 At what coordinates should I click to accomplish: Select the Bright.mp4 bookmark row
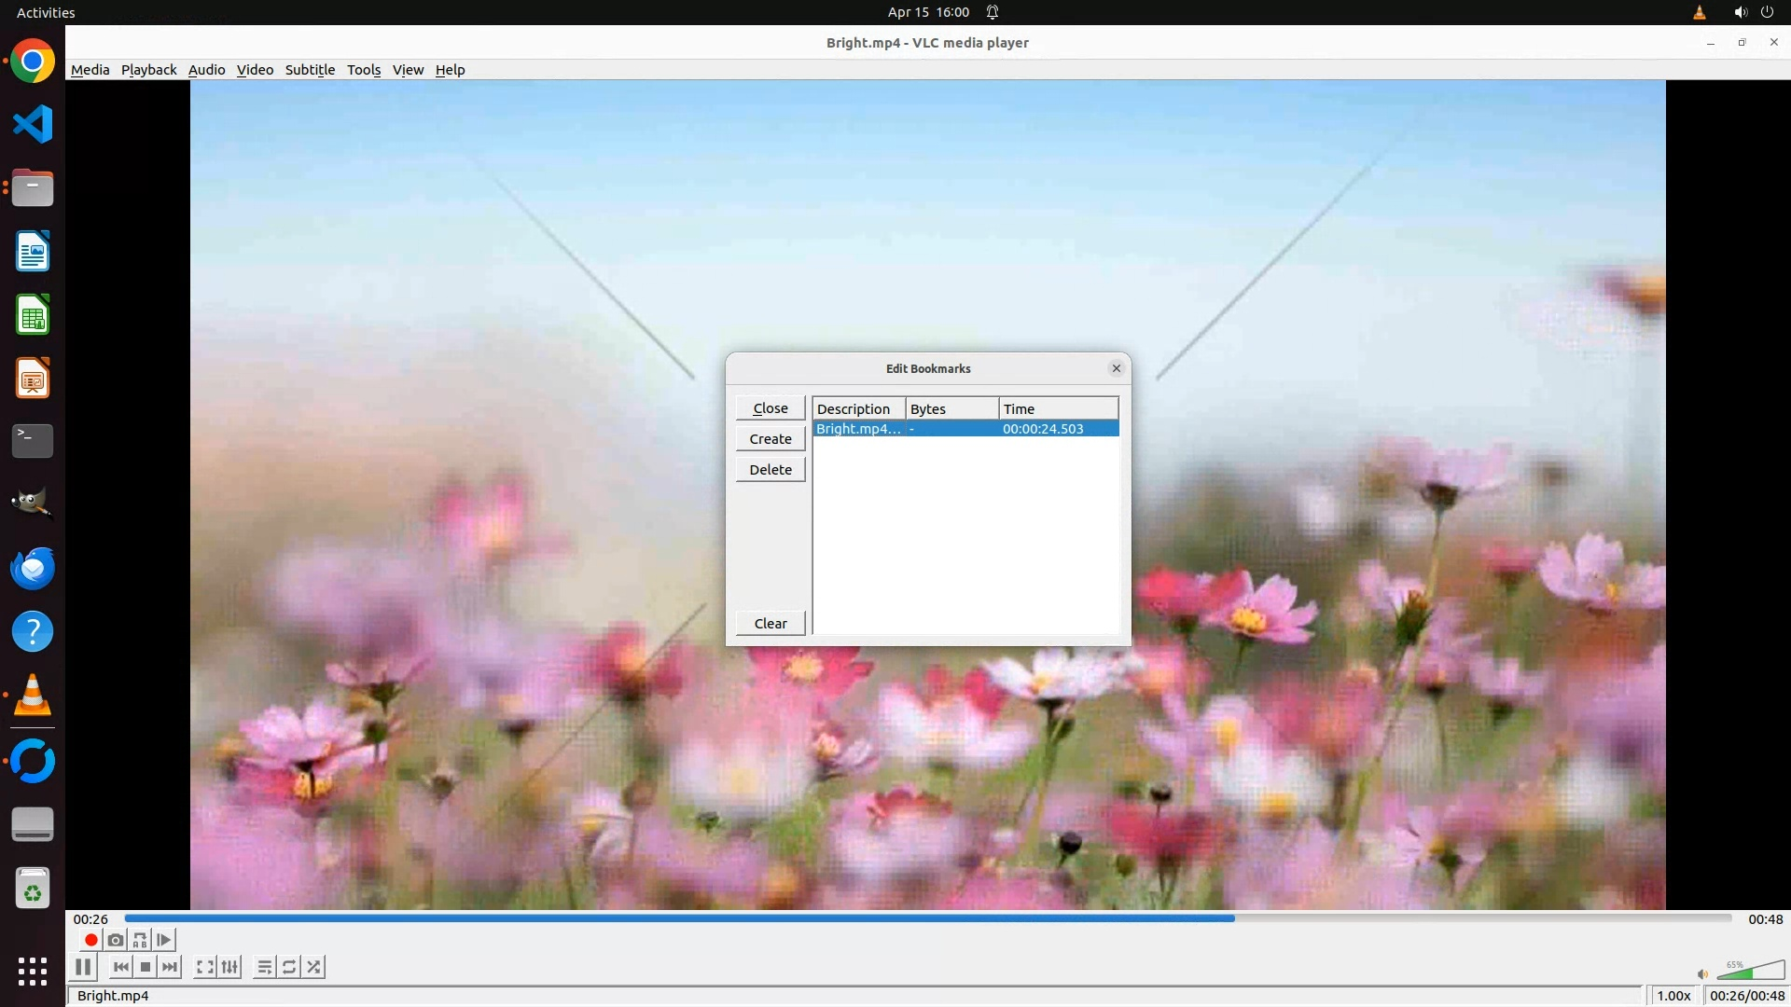click(965, 429)
